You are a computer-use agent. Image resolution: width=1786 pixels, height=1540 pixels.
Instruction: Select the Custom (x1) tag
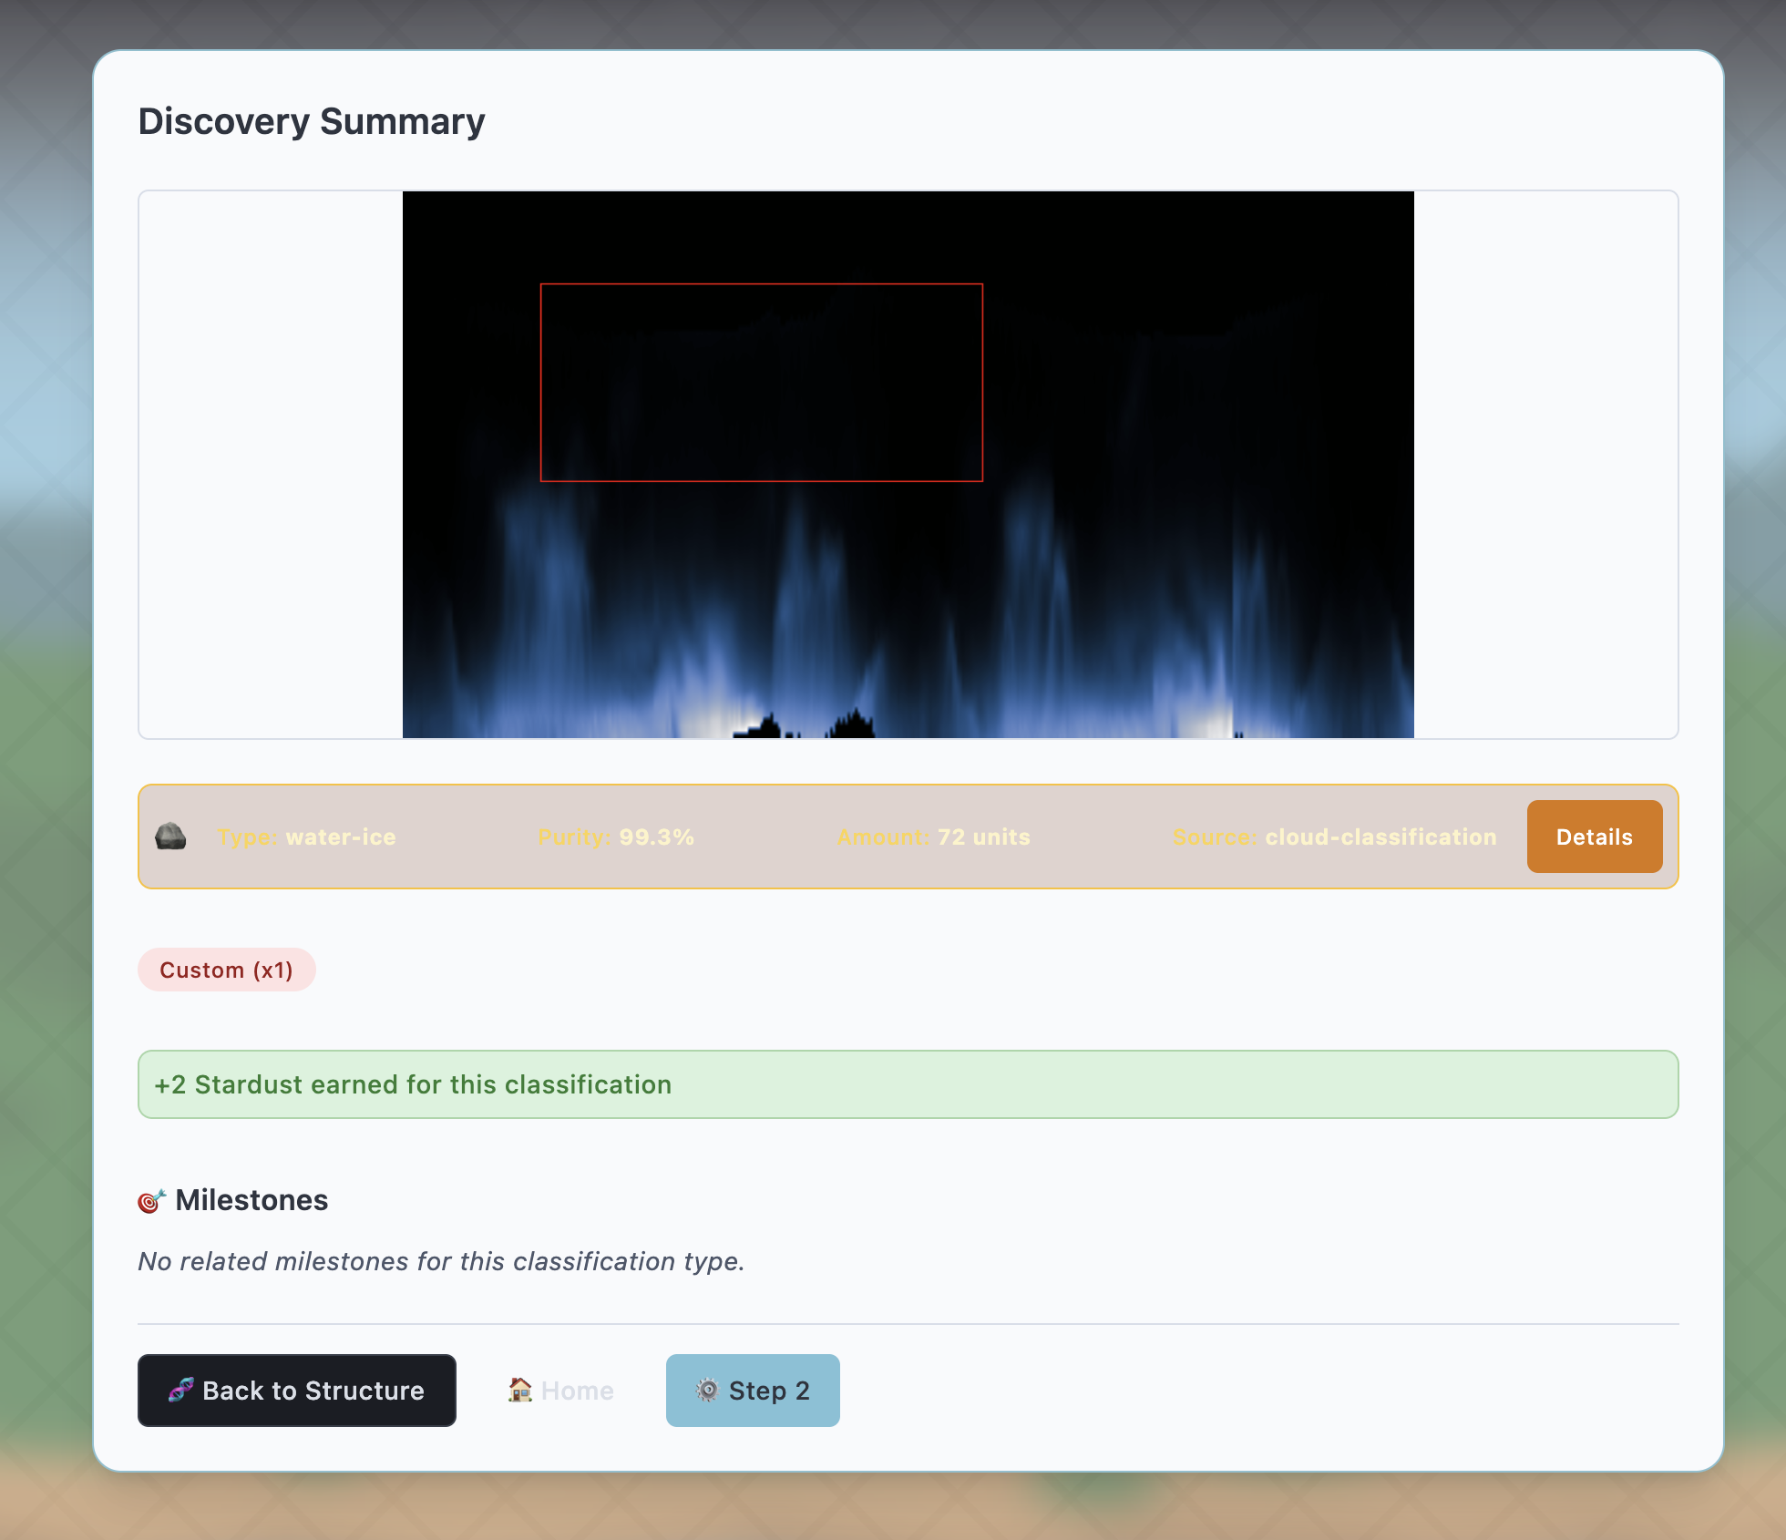[x=226, y=970]
